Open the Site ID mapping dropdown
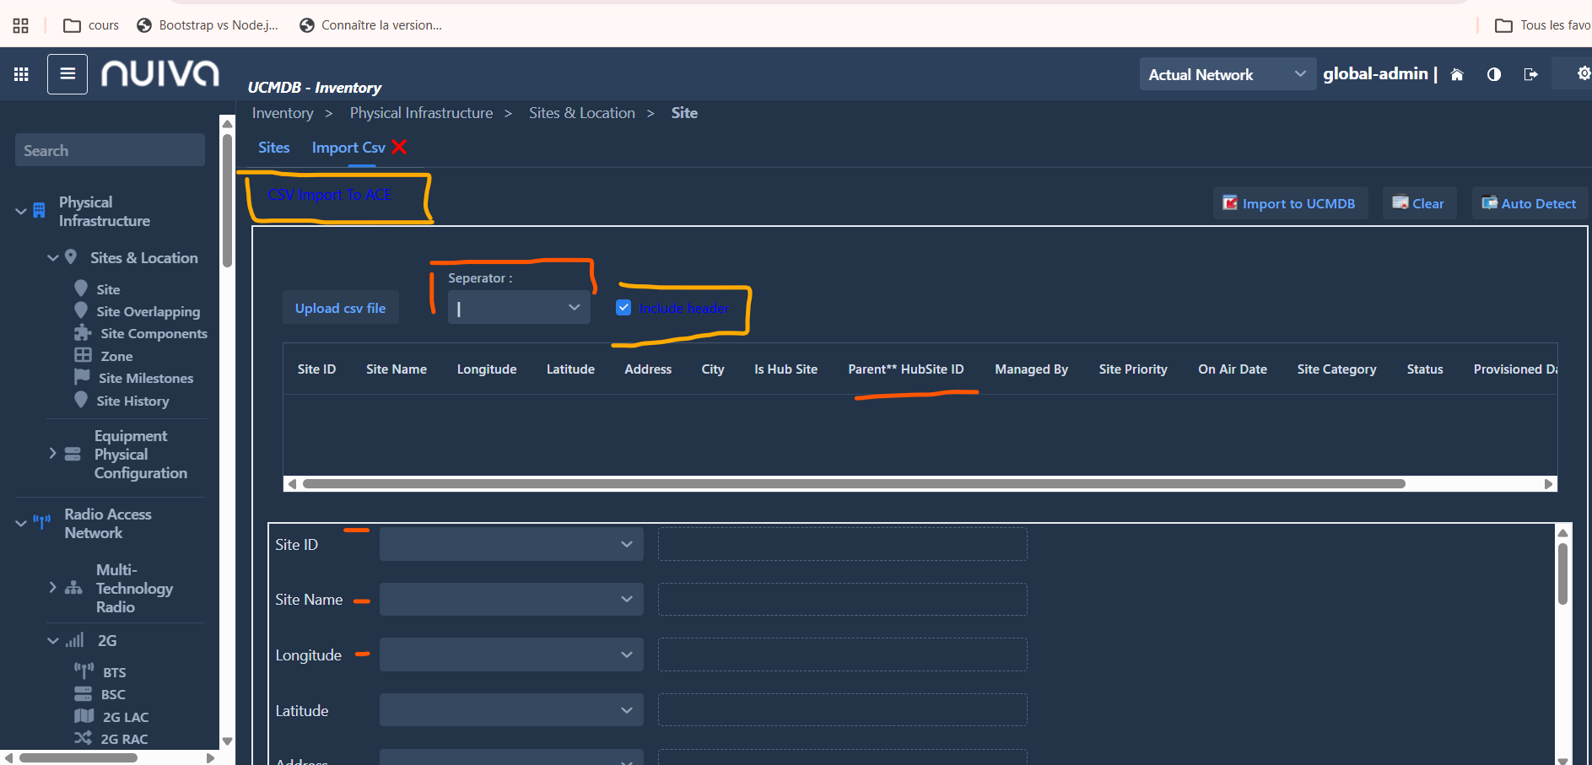Image resolution: width=1592 pixels, height=765 pixels. pyautogui.click(x=510, y=544)
